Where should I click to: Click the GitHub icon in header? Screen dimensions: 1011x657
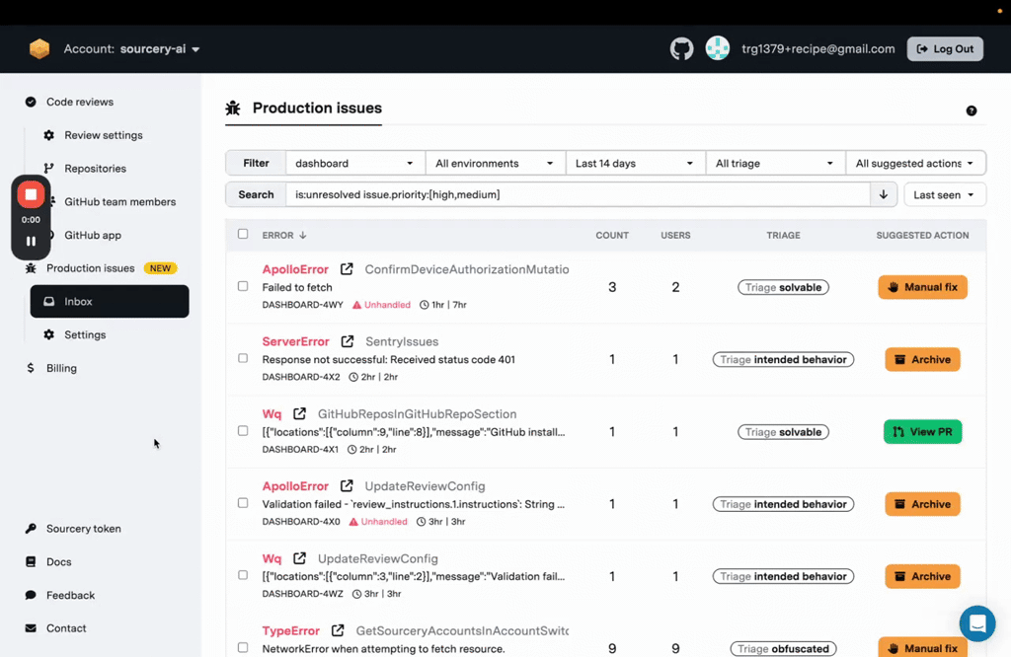682,49
